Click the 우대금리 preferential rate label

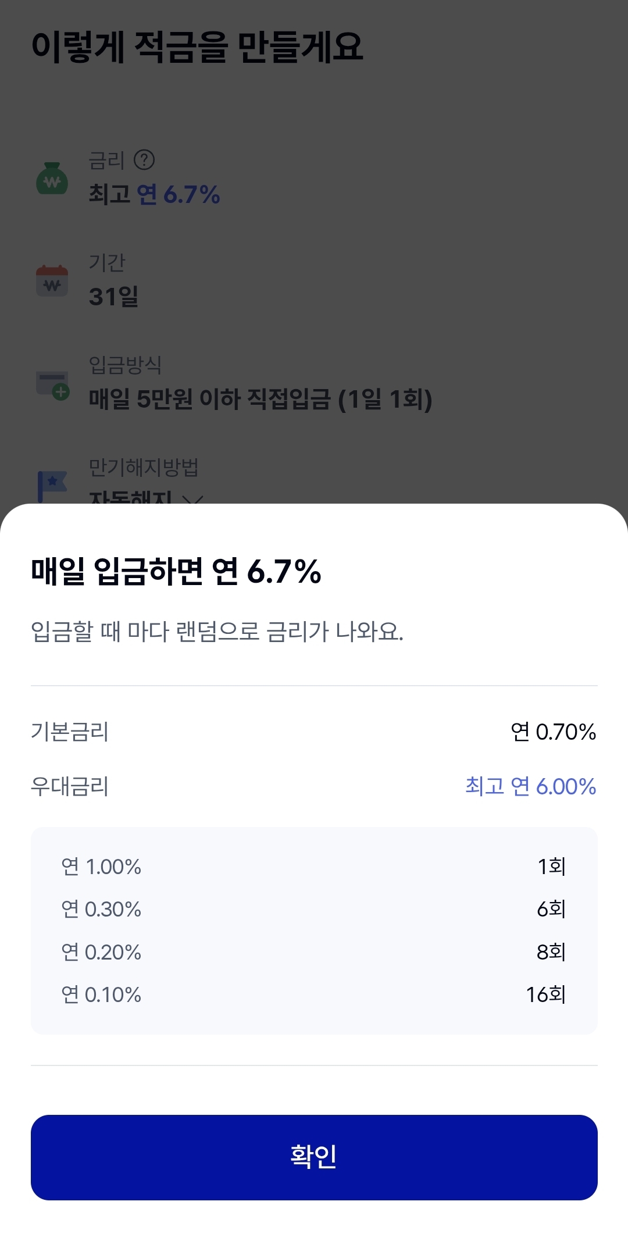(70, 786)
